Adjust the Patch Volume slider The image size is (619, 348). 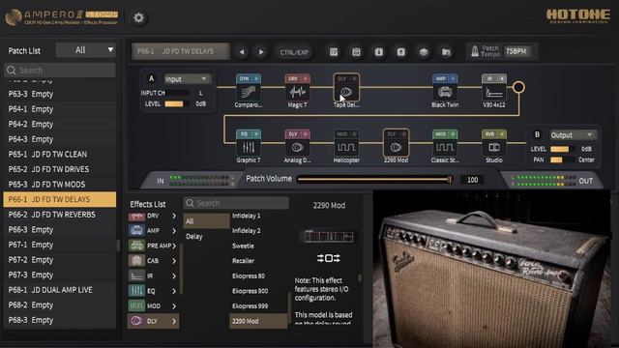pos(374,180)
